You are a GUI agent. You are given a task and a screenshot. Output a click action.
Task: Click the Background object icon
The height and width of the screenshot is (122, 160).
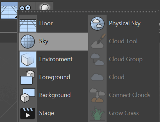point(28,95)
